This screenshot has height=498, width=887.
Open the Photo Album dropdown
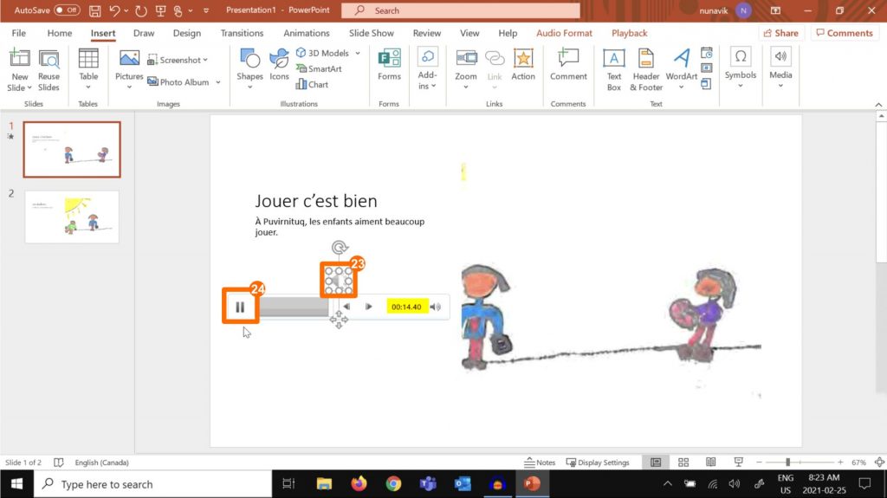218,82
